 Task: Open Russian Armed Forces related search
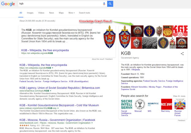[x=180, y=107]
